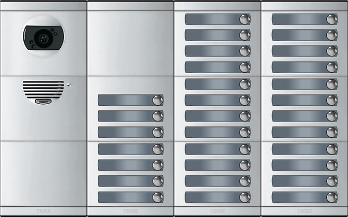The image size is (348, 217).
Task: Ring the bottom round button in second panel
Action: click(x=158, y=197)
